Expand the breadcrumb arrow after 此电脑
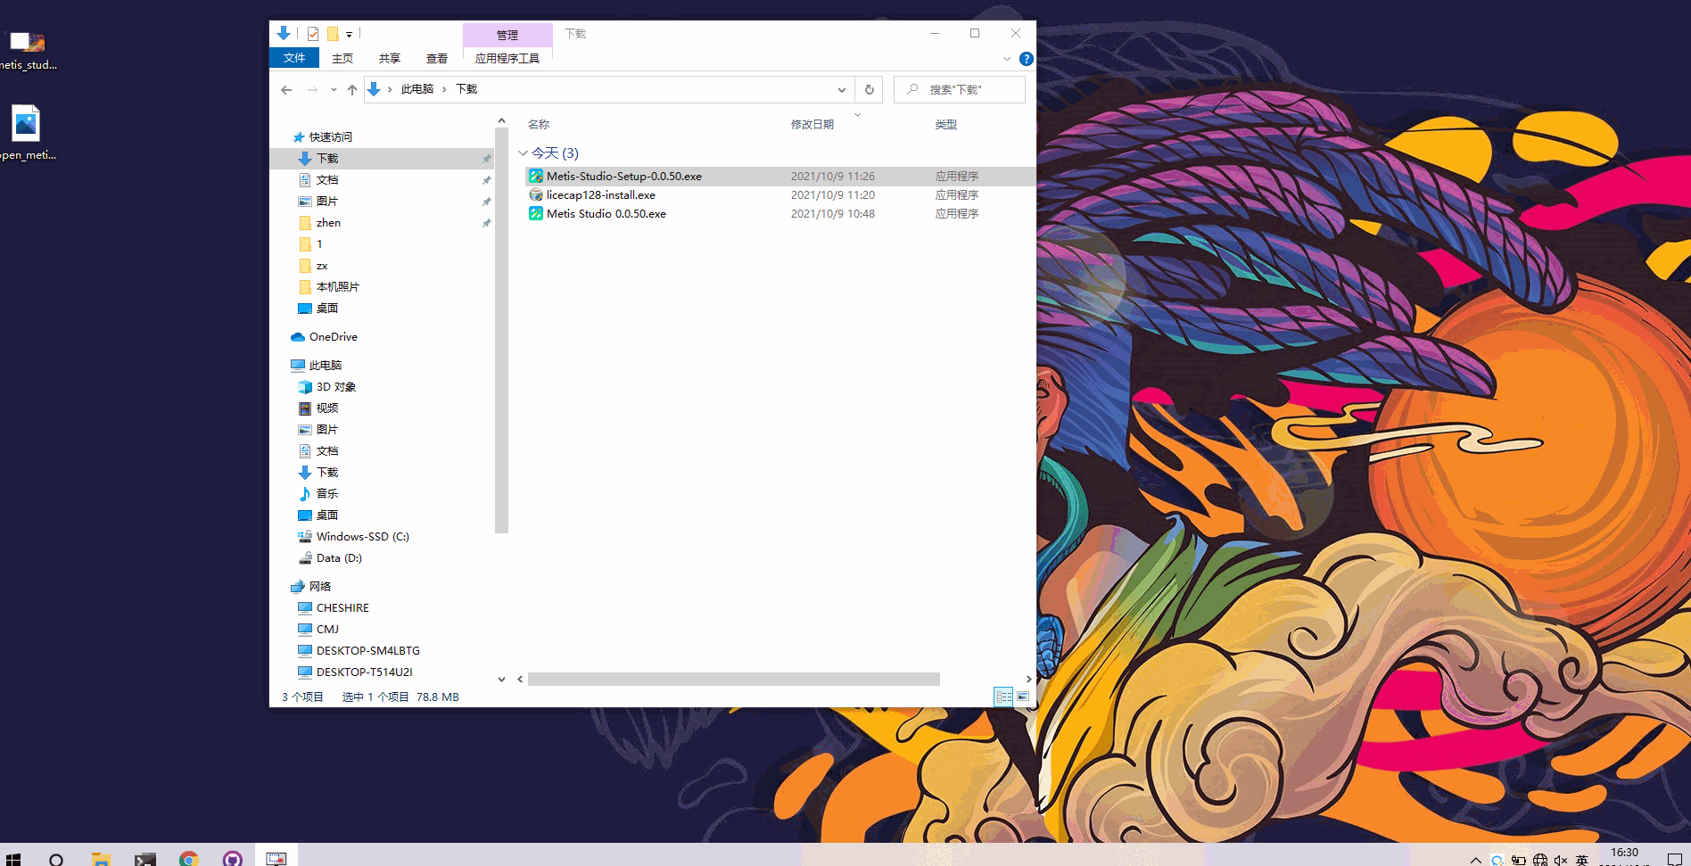This screenshot has height=866, width=1691. 444,89
